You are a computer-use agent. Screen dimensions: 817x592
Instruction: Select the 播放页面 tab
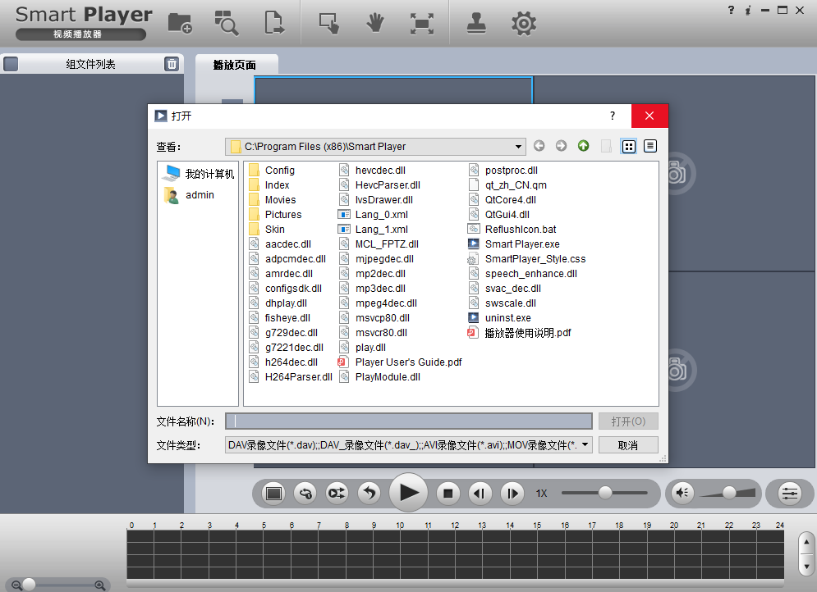coord(235,65)
